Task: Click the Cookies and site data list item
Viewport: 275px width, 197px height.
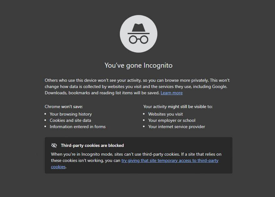Action: (x=70, y=120)
